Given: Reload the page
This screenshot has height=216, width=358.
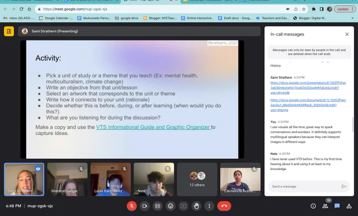Looking at the screenshot, I should point(22,9).
